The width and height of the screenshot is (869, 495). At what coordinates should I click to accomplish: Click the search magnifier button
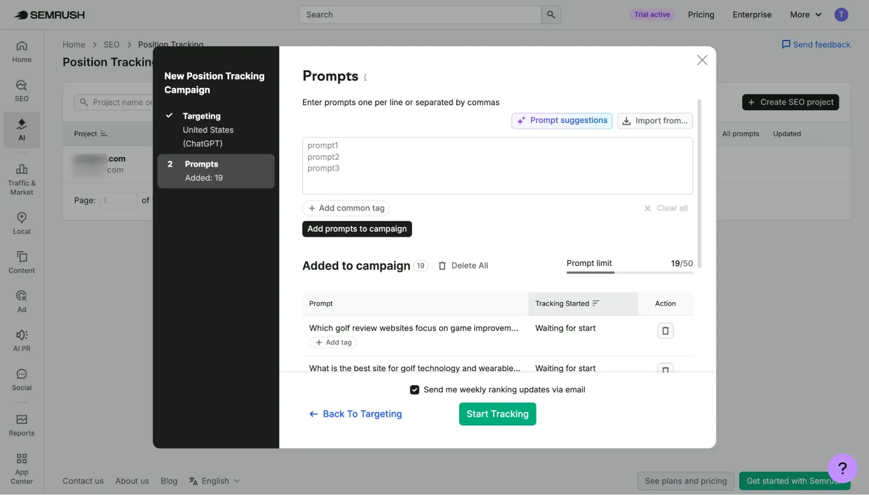[x=551, y=15]
